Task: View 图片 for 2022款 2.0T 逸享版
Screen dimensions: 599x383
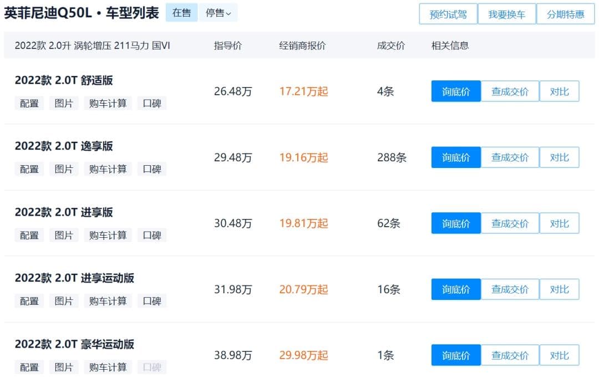Action: point(64,169)
